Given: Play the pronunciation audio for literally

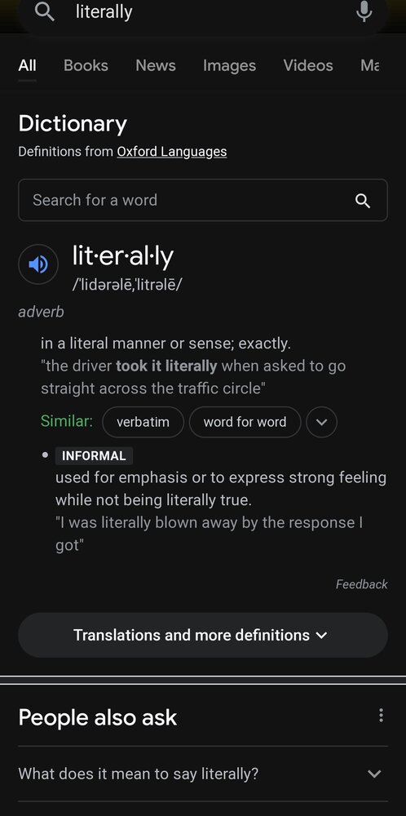Looking at the screenshot, I should (38, 264).
